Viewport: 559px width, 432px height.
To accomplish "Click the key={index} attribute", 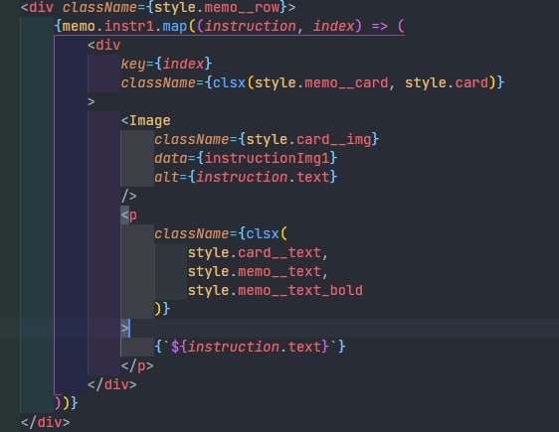I will click(x=166, y=64).
